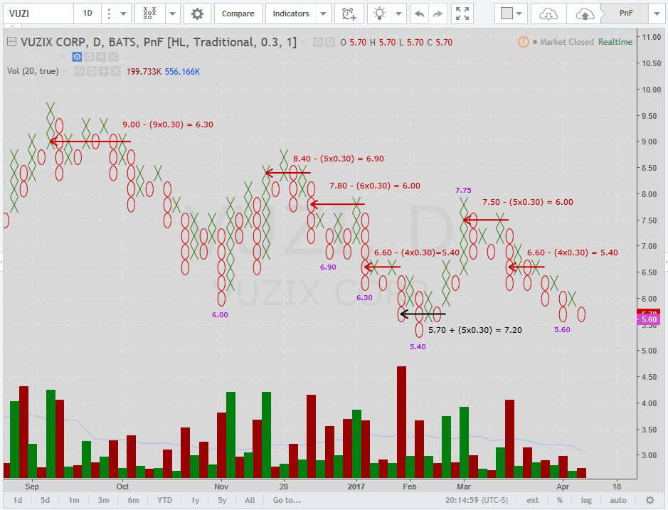This screenshot has height=510, width=668.
Task: Select the 3m time range
Action: 104,500
